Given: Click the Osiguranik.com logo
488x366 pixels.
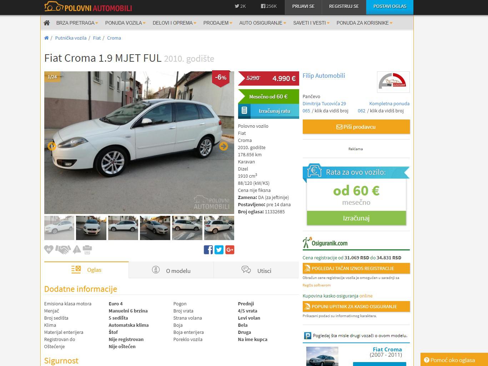Looking at the screenshot, I should tap(325, 243).
